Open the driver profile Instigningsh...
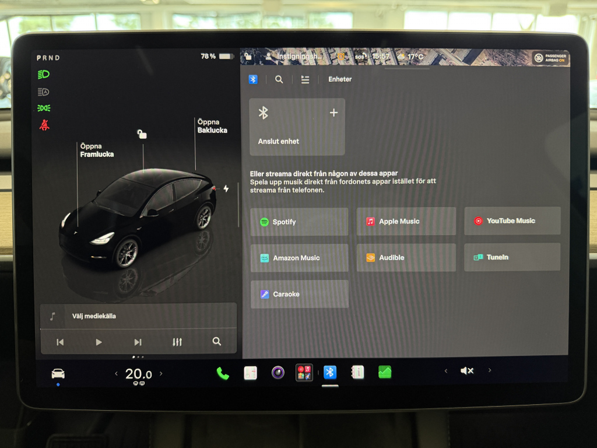 point(294,57)
